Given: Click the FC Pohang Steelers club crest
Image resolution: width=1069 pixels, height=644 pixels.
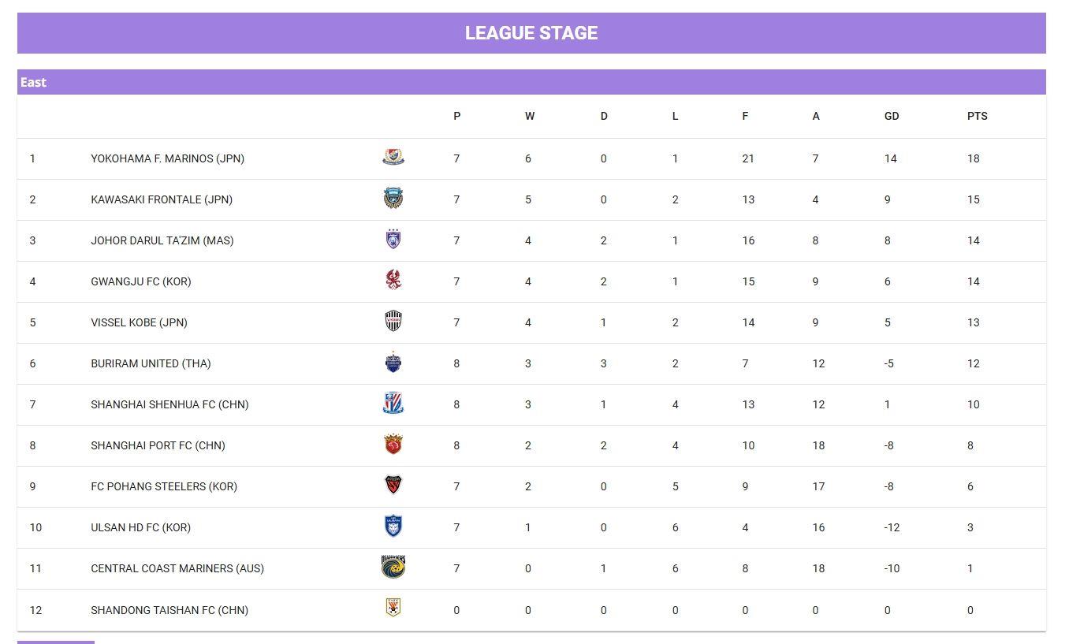Looking at the screenshot, I should (393, 486).
